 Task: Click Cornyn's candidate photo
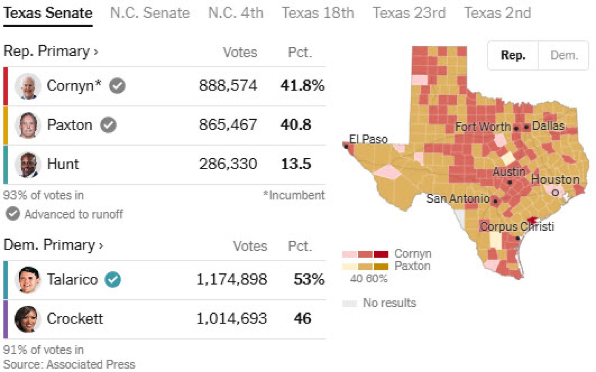[x=28, y=86]
